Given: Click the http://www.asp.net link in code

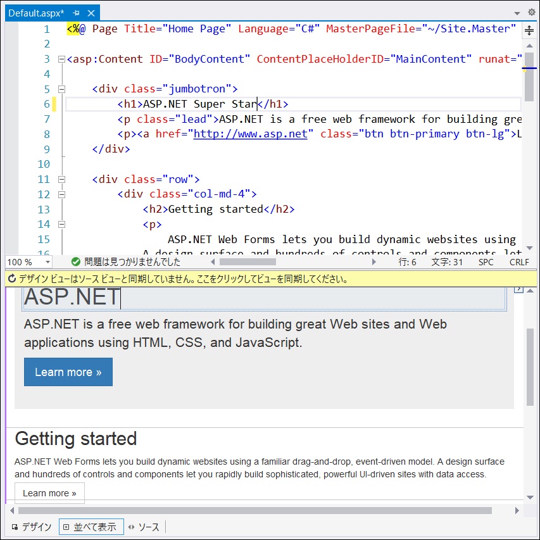Looking at the screenshot, I should click(x=250, y=134).
